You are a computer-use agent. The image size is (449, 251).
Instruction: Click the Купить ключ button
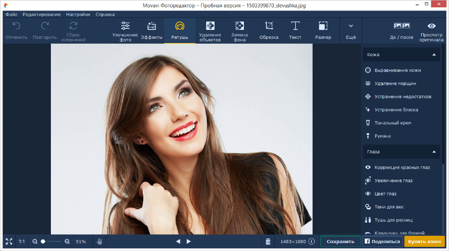(x=424, y=242)
